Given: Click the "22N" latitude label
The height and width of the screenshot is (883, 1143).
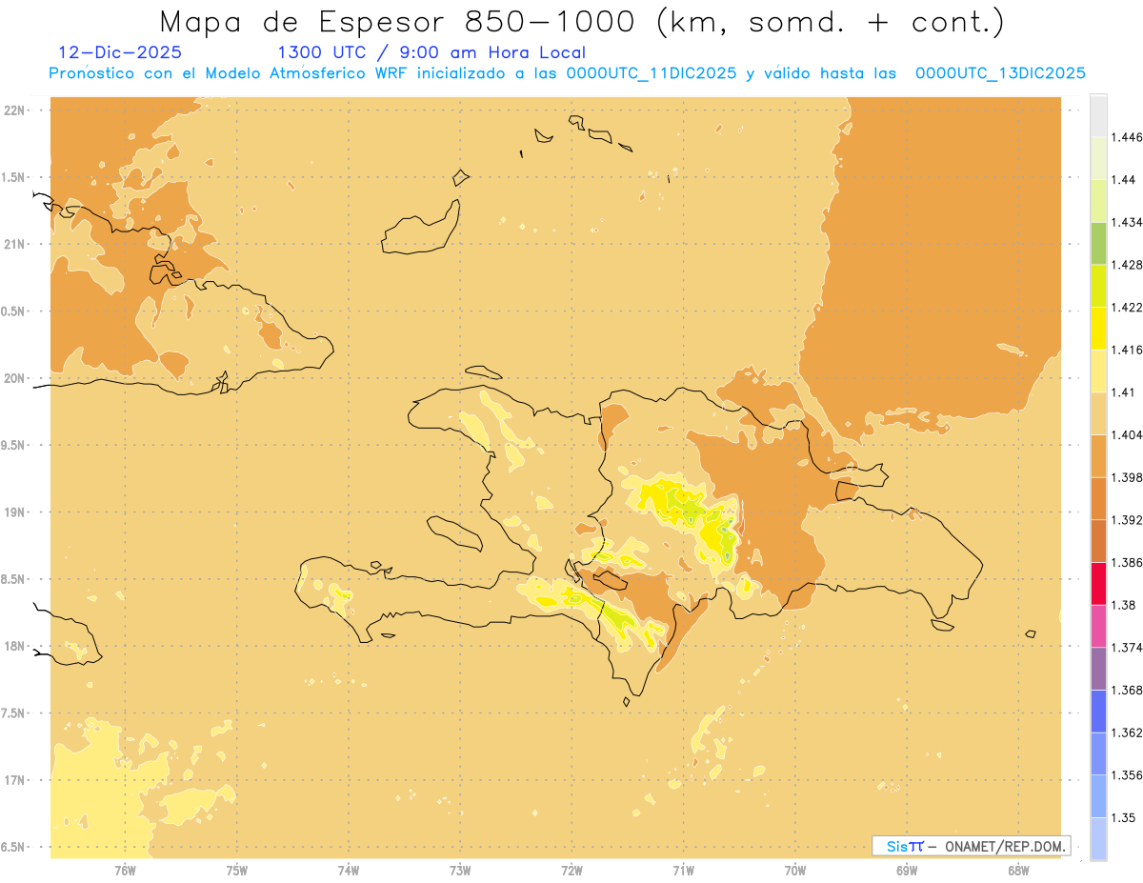Looking at the screenshot, I should tap(15, 110).
